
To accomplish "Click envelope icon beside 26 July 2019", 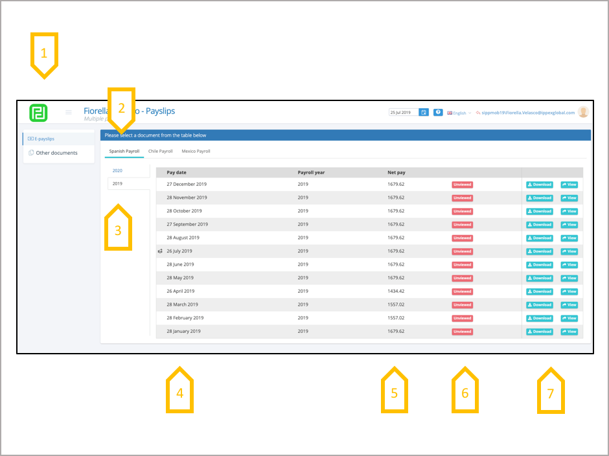I will [x=160, y=251].
